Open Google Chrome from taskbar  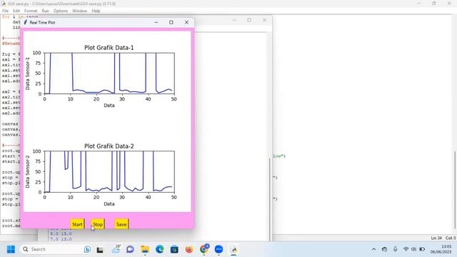[x=204, y=249]
